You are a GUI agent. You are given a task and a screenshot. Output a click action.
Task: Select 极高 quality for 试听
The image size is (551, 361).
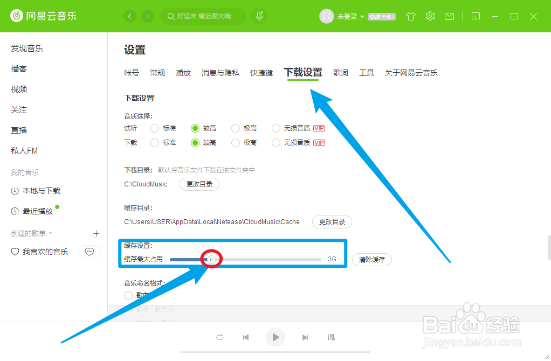tap(236, 129)
